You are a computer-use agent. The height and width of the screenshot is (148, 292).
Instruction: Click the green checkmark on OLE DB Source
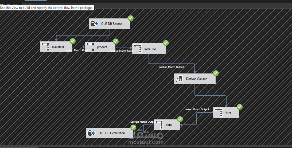click(131, 18)
